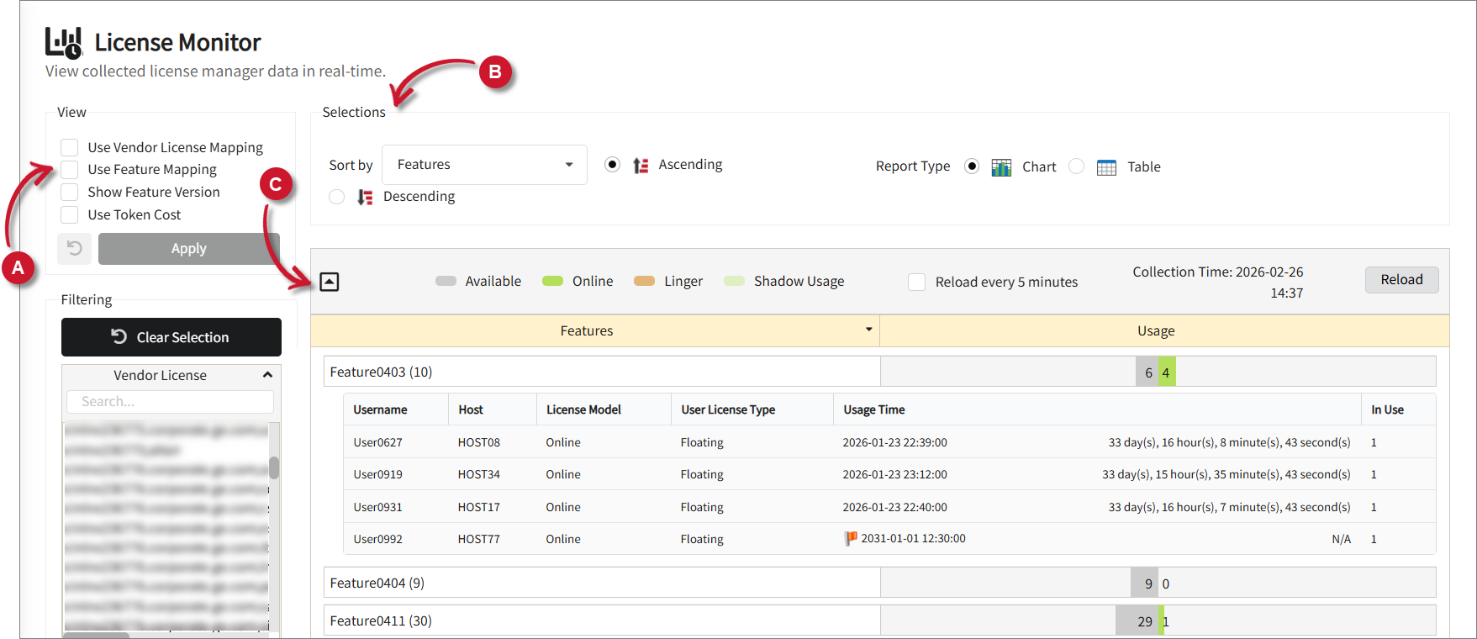Screen dimensions: 1477x639
Task: Toggle Use Token Cost checkbox
Action: click(x=69, y=215)
